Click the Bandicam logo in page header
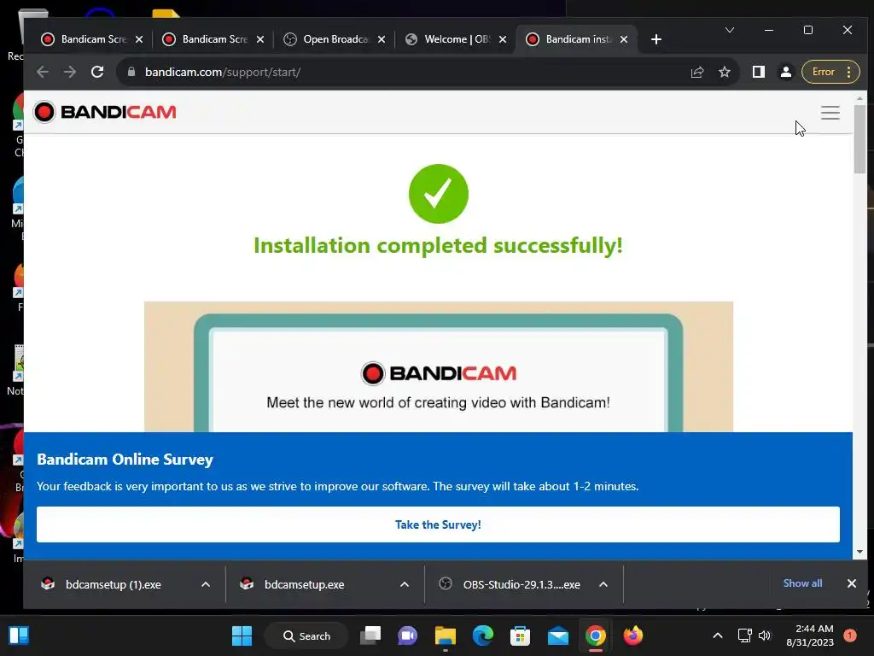Screen dimensions: 874x656 [x=105, y=112]
